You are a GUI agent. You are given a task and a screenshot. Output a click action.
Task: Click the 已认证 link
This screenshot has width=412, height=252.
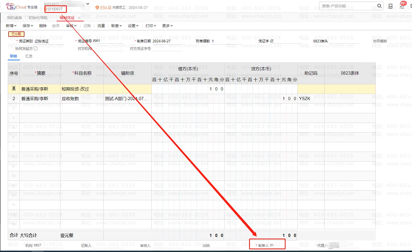[106, 8]
